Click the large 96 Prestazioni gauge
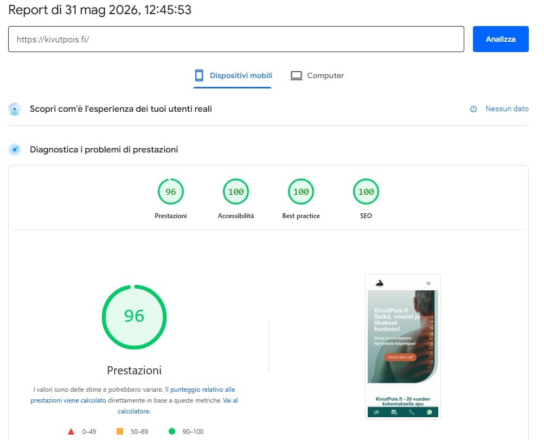 (135, 317)
